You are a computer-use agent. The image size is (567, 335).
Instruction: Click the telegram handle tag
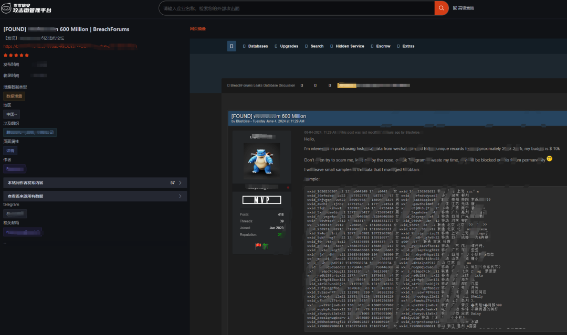(x=15, y=214)
